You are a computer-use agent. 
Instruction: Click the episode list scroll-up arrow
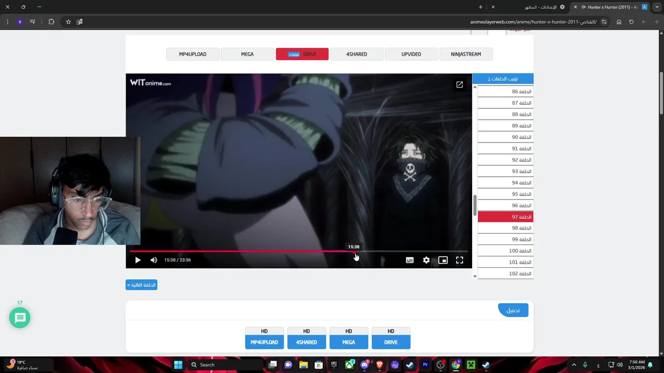tap(475, 87)
